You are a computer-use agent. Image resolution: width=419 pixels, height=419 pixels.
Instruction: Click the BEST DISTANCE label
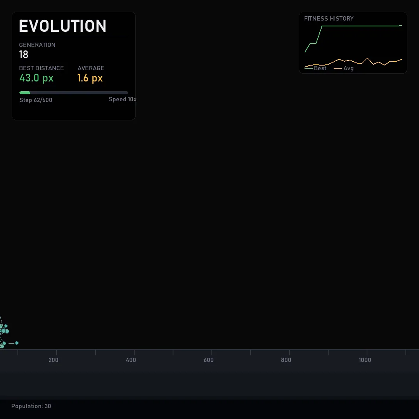(x=42, y=68)
